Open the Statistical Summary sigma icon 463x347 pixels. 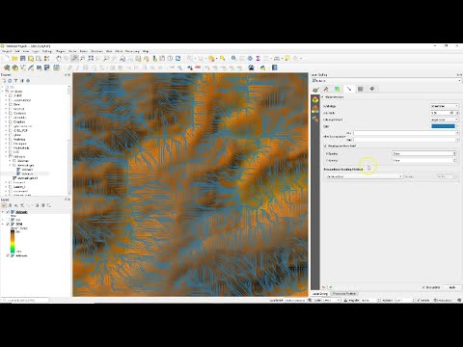258,59
